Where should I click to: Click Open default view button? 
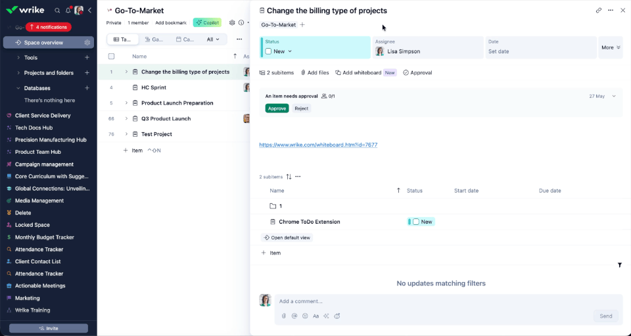tap(287, 238)
